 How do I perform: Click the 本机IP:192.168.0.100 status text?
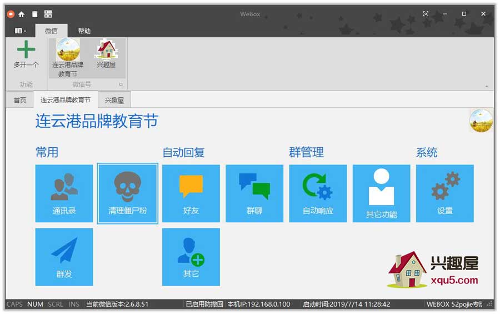pos(258,304)
